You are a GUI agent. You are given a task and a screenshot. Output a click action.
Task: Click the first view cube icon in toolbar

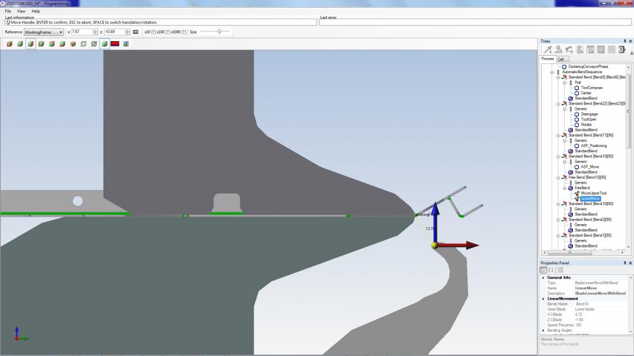(9, 44)
